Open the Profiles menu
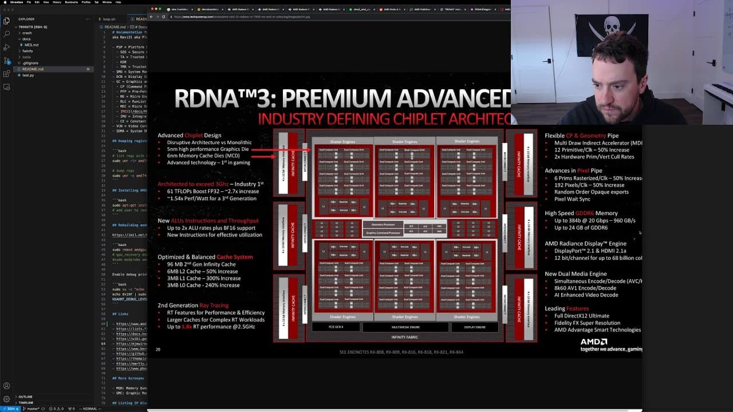733x412 pixels. point(86,2)
